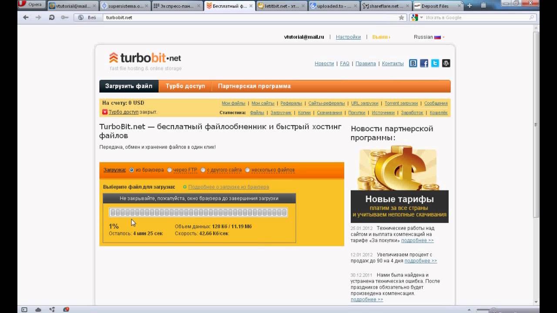Toggle the panels icon in status bar

coord(24,310)
